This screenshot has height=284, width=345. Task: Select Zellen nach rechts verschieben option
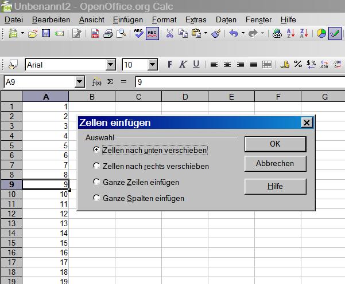(x=151, y=166)
